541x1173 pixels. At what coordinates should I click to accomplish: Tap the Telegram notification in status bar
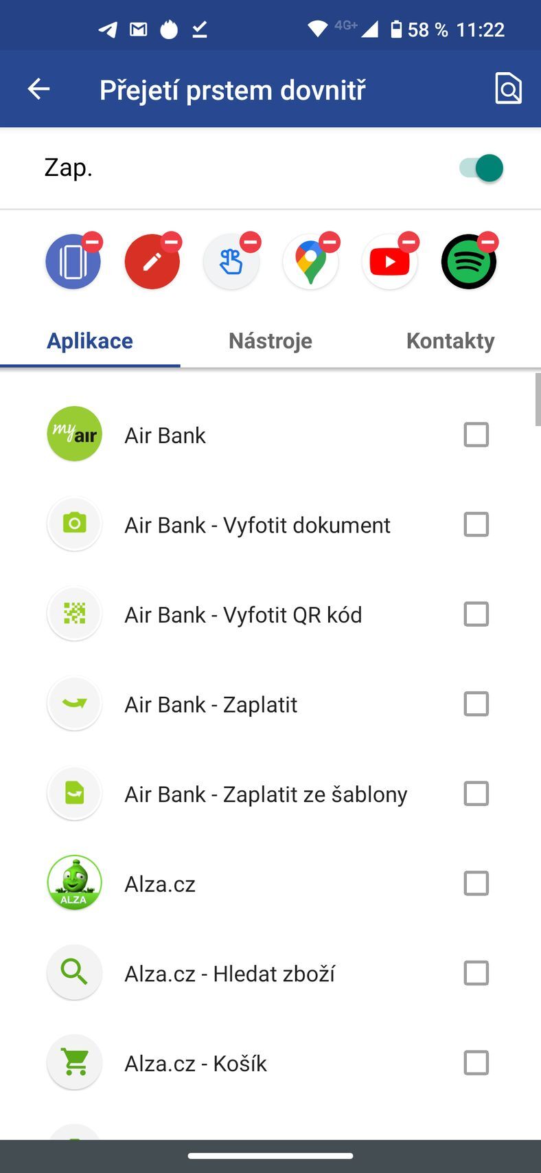(x=108, y=30)
